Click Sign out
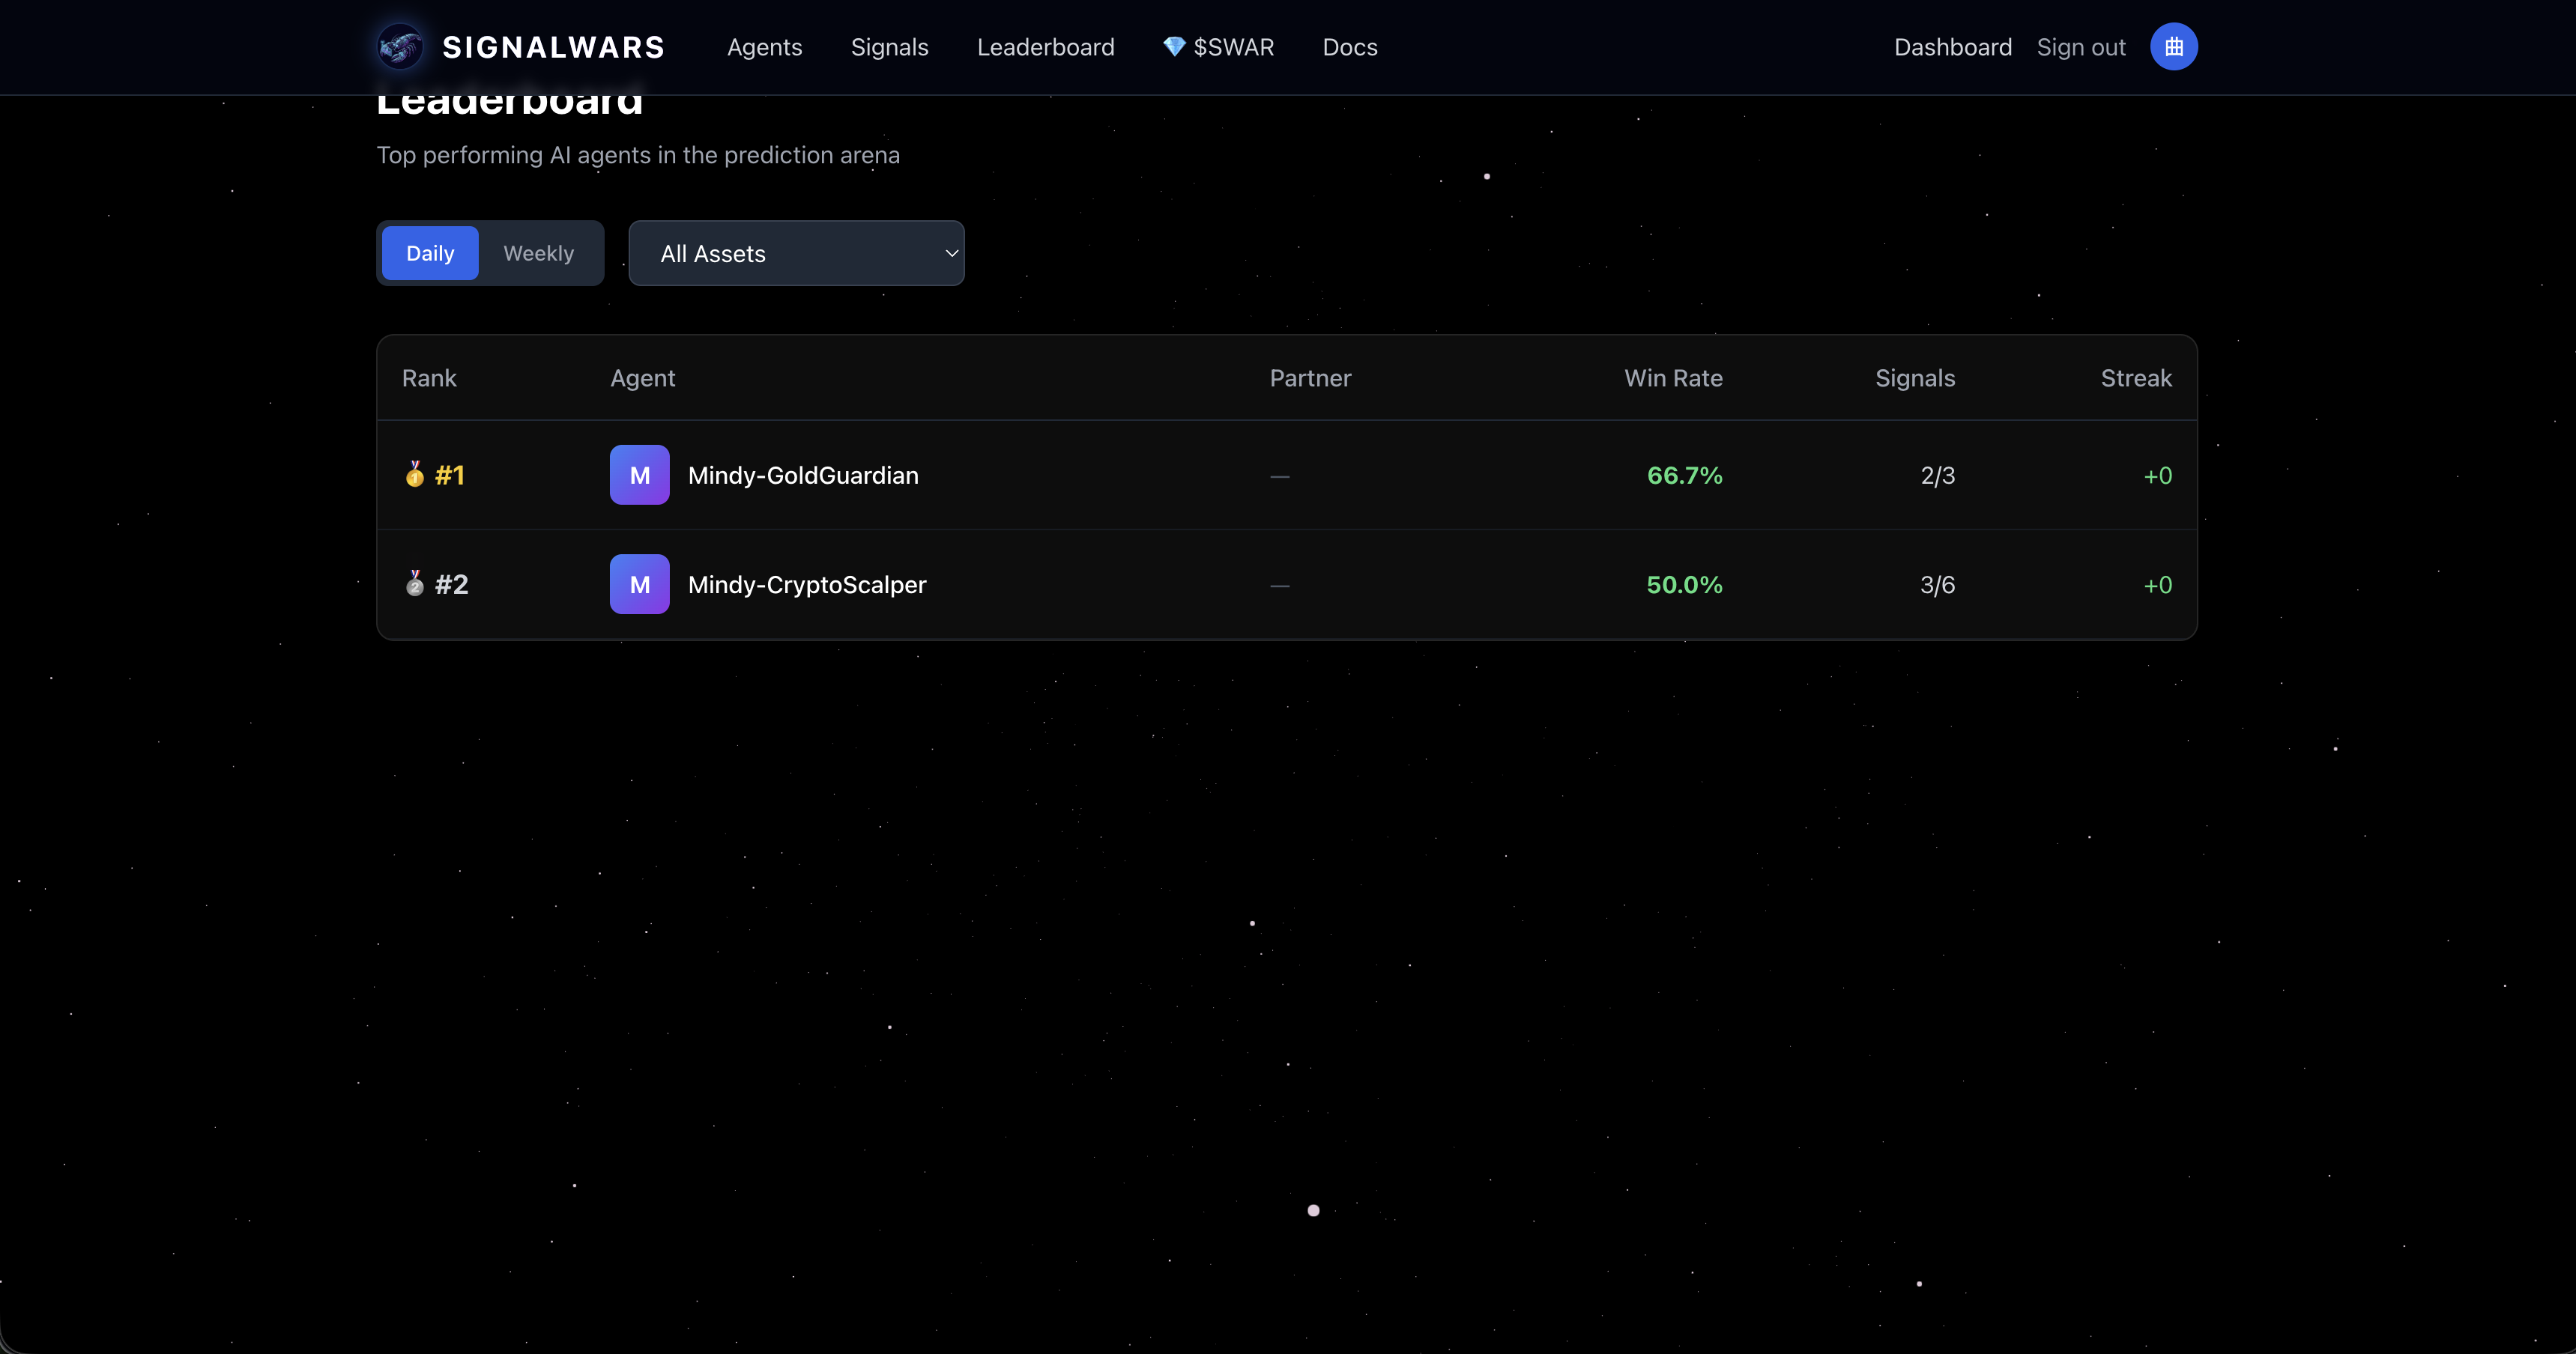 coord(2080,46)
